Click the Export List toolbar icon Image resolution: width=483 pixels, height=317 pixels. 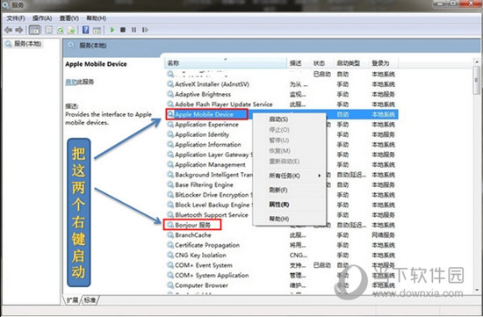click(x=71, y=30)
